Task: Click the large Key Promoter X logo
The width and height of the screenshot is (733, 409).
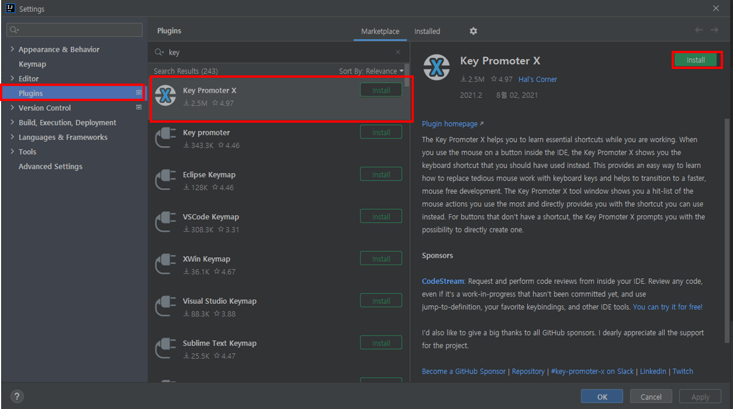Action: [437, 67]
